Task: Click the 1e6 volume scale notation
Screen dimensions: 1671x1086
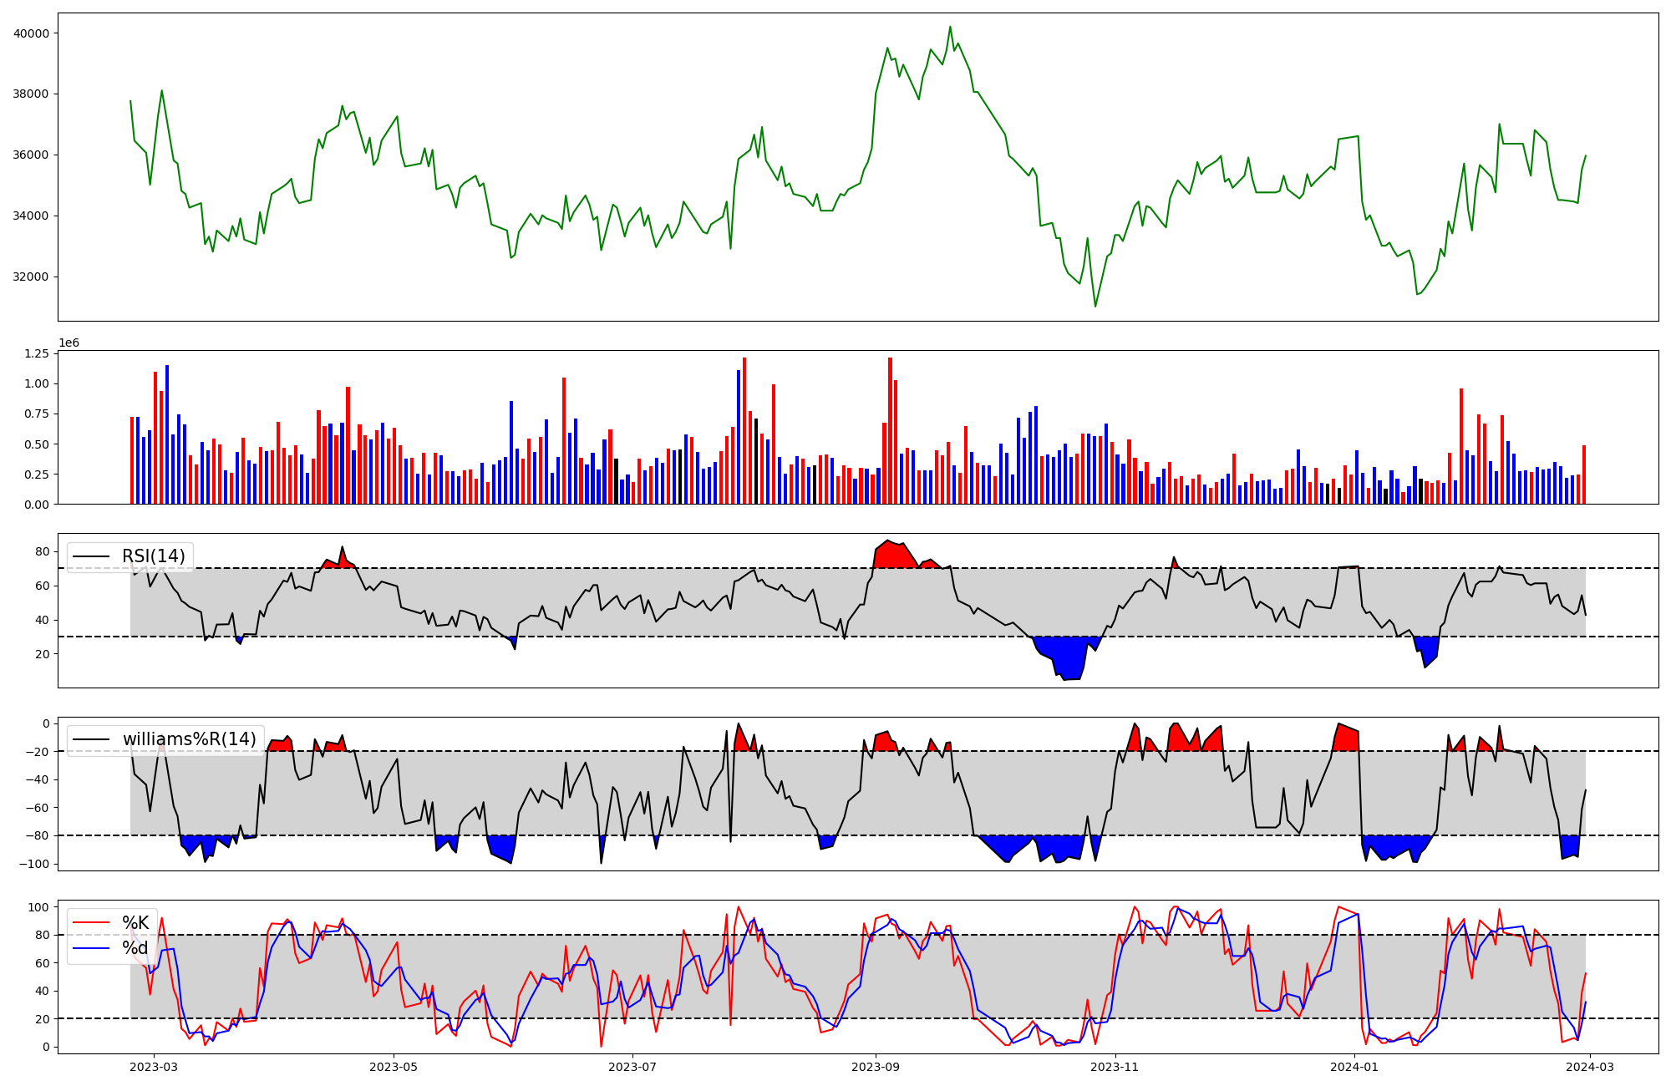Action: 69,343
